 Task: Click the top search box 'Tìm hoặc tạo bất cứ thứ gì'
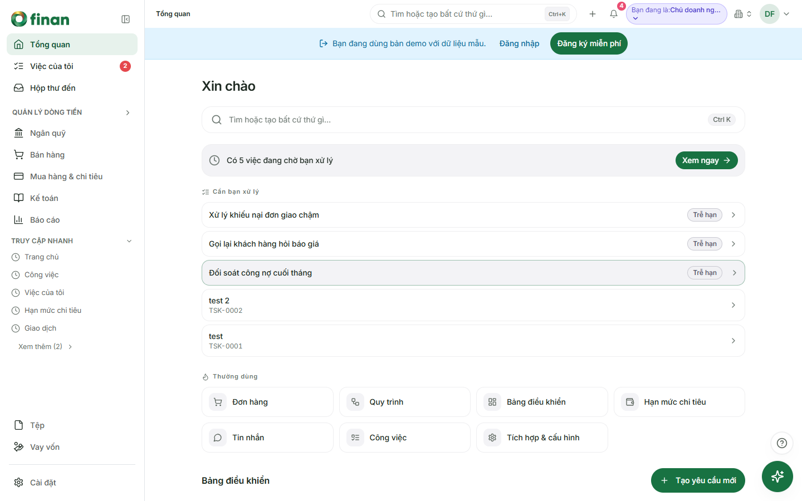coord(473,14)
